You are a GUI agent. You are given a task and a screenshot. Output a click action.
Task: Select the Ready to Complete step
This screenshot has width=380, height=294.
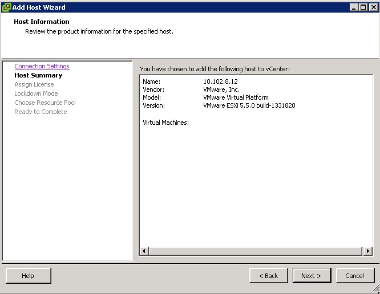tap(41, 112)
